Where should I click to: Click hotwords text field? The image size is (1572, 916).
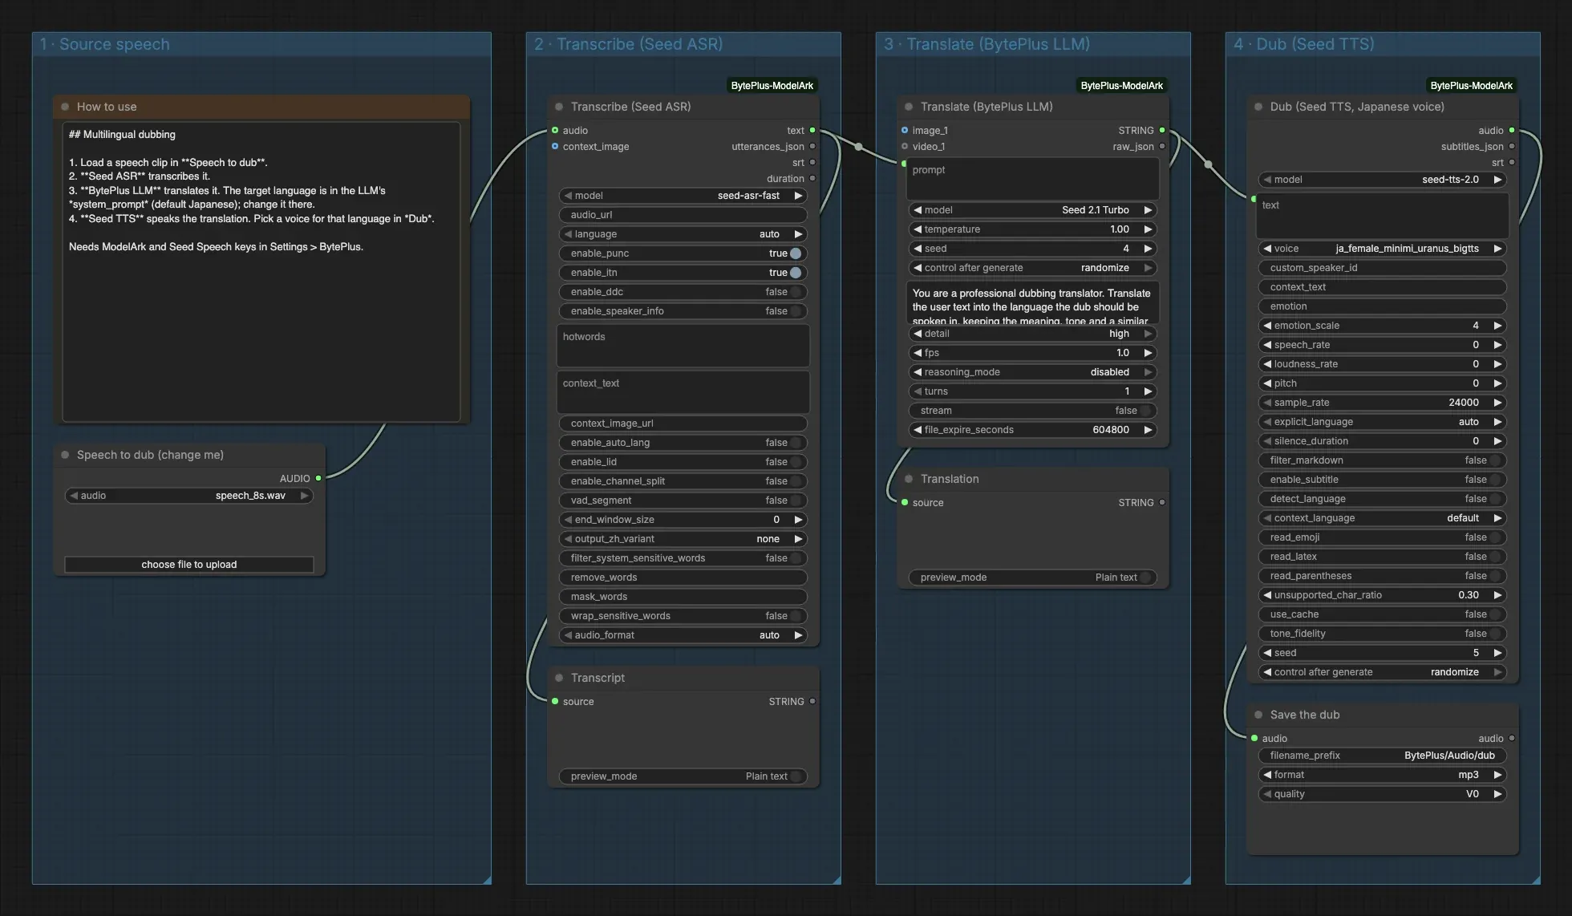point(683,346)
